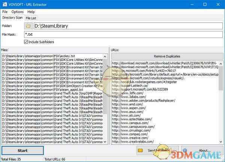Select URL www.aopen.com/

(x=165, y=108)
